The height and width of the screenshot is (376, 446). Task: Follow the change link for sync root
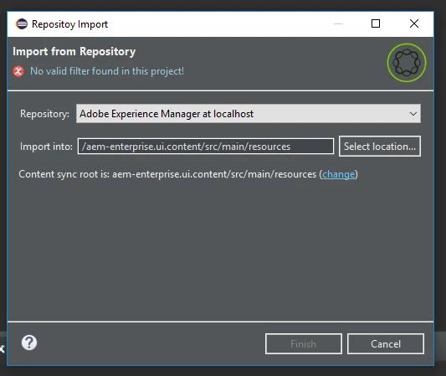pyautogui.click(x=339, y=174)
